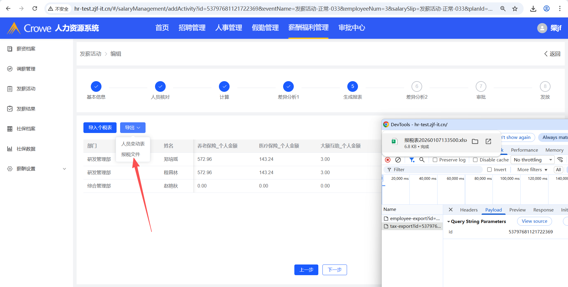This screenshot has width=568, height=287.
Task: Open the More filters dropdown
Action: point(532,170)
